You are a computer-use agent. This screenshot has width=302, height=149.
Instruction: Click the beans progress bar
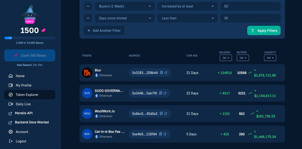30,38
